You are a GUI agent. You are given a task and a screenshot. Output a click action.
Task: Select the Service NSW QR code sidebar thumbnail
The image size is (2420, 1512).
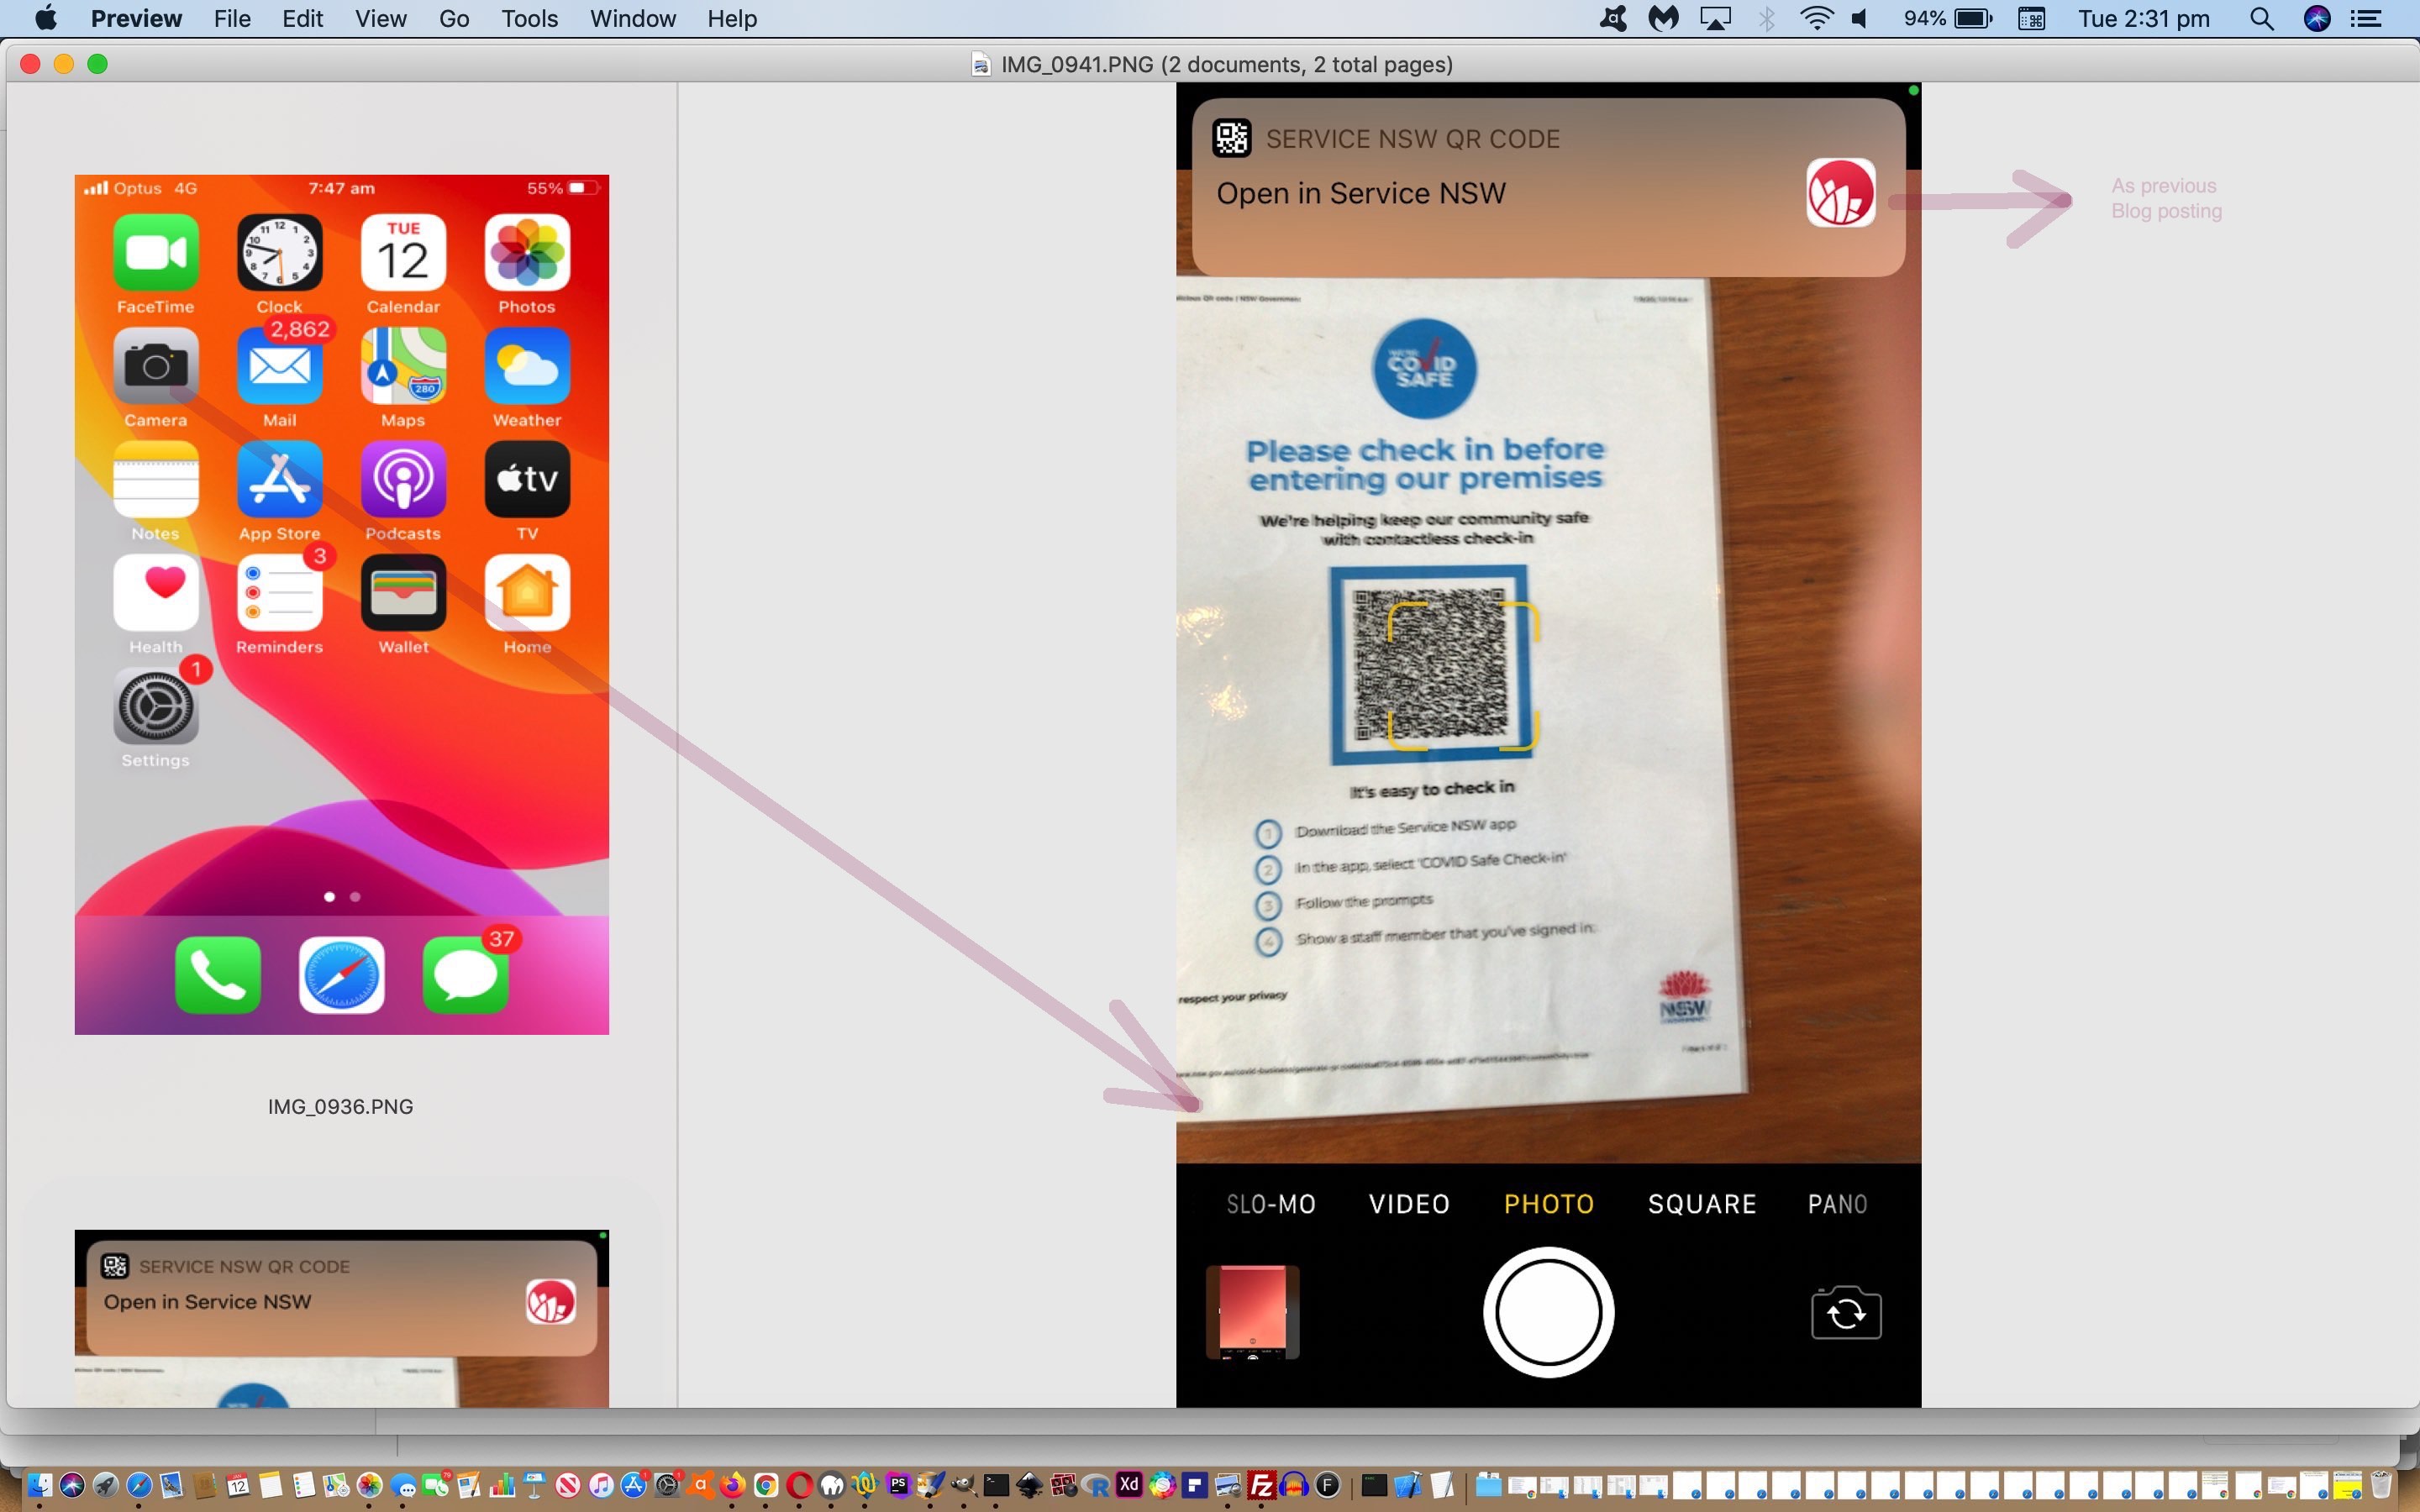(x=341, y=1318)
